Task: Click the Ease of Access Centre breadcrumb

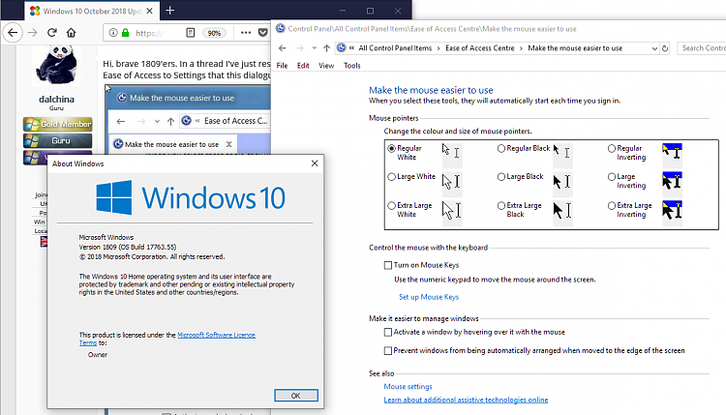Action: tap(480, 48)
